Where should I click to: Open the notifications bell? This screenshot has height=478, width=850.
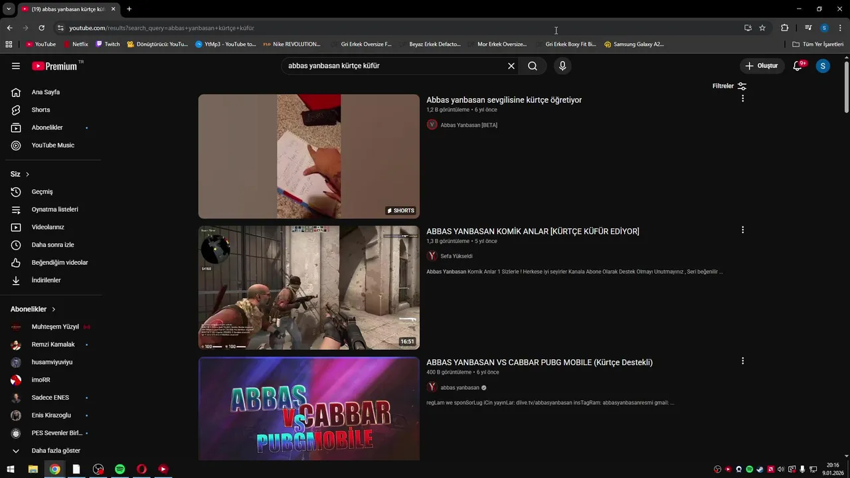pos(798,66)
